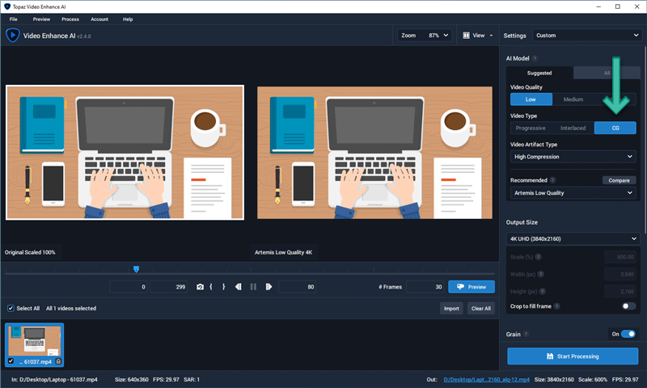
Task: Select Interlaced video type
Action: click(x=573, y=128)
